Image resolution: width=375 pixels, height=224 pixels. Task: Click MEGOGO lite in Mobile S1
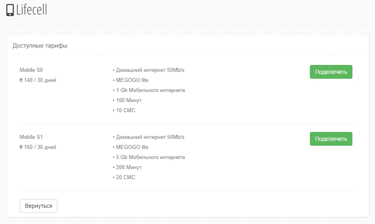[131, 147]
